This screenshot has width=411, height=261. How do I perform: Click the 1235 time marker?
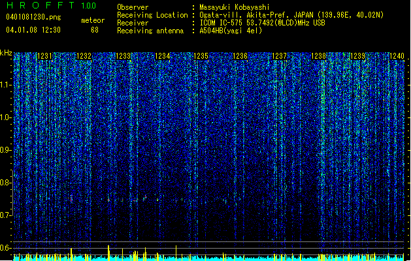tap(201, 55)
